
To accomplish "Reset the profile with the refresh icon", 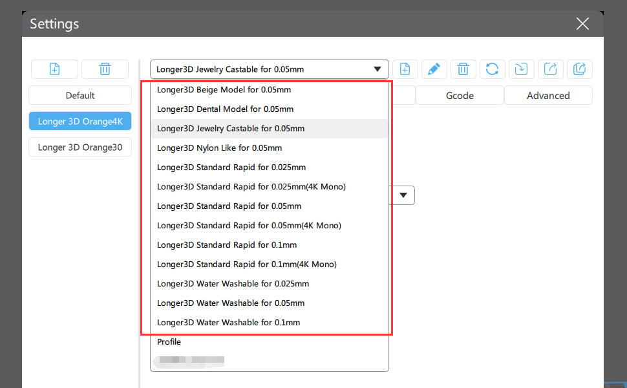I will [493, 69].
